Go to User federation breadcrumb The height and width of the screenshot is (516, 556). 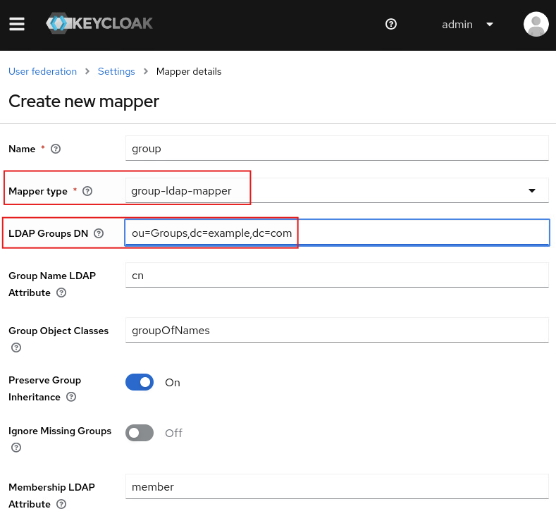click(x=42, y=71)
